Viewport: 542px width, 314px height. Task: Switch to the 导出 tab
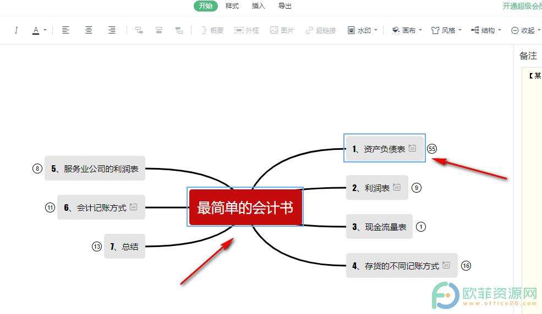pyautogui.click(x=285, y=6)
